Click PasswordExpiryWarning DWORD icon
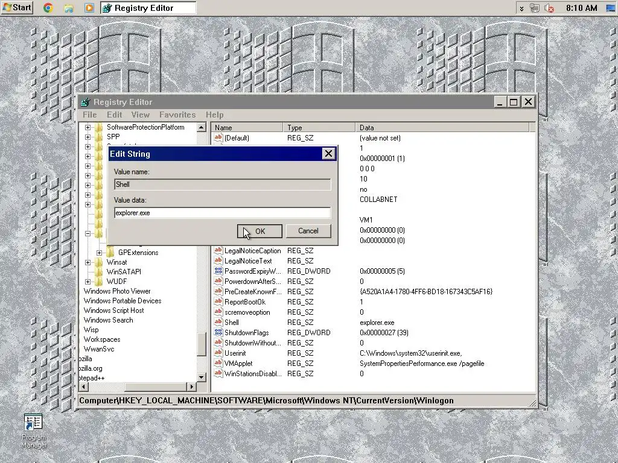 [x=218, y=271]
